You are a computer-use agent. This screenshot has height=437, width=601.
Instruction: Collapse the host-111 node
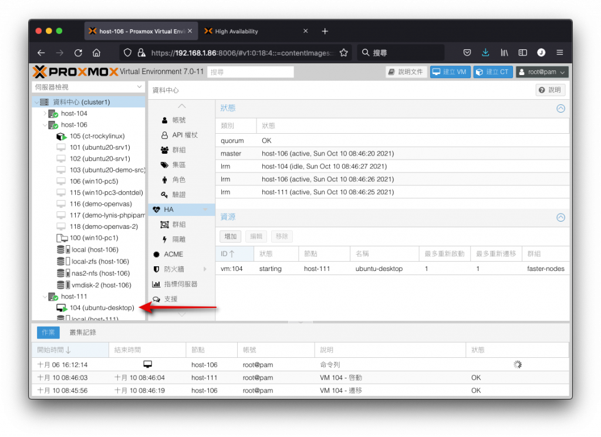[x=45, y=296]
